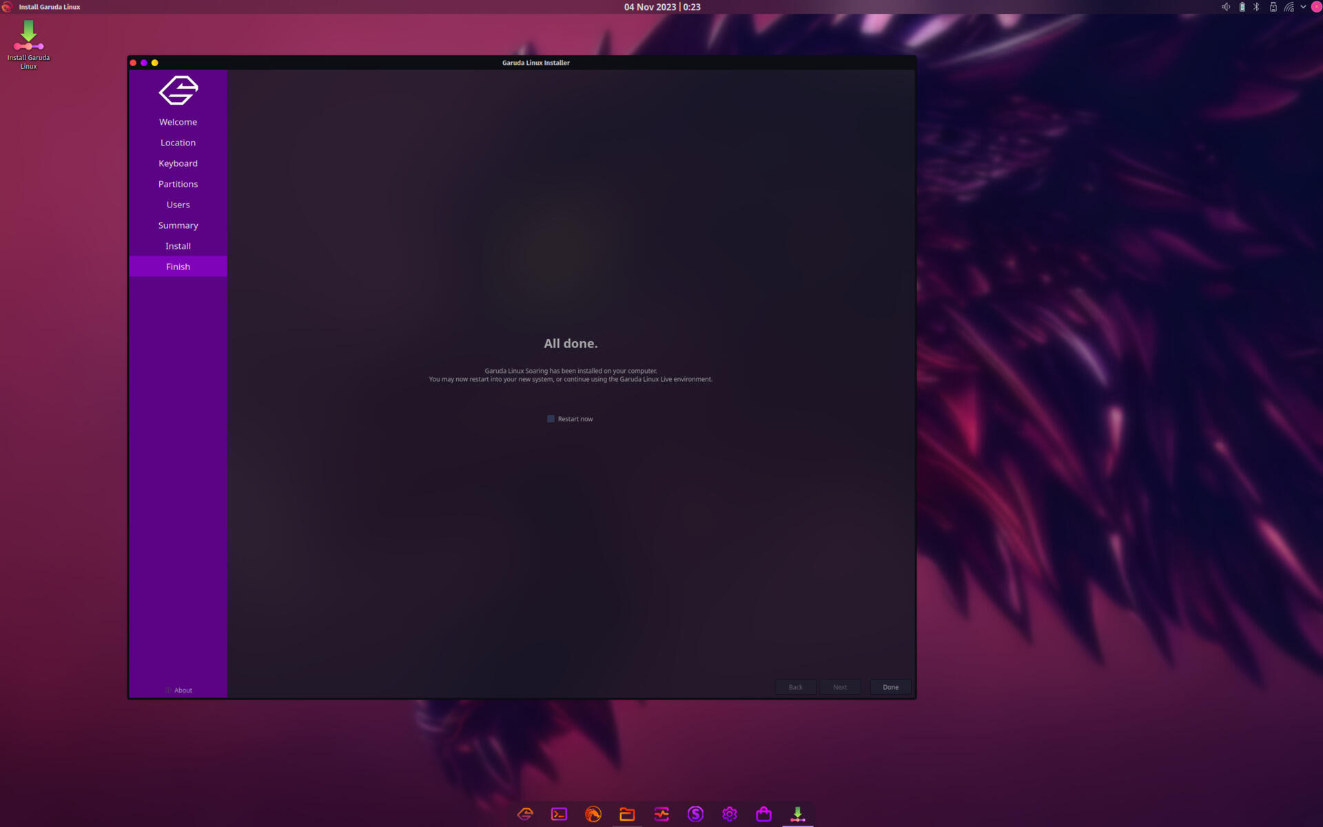This screenshot has height=827, width=1323.
Task: Click the yellow window control button
Action: point(155,63)
